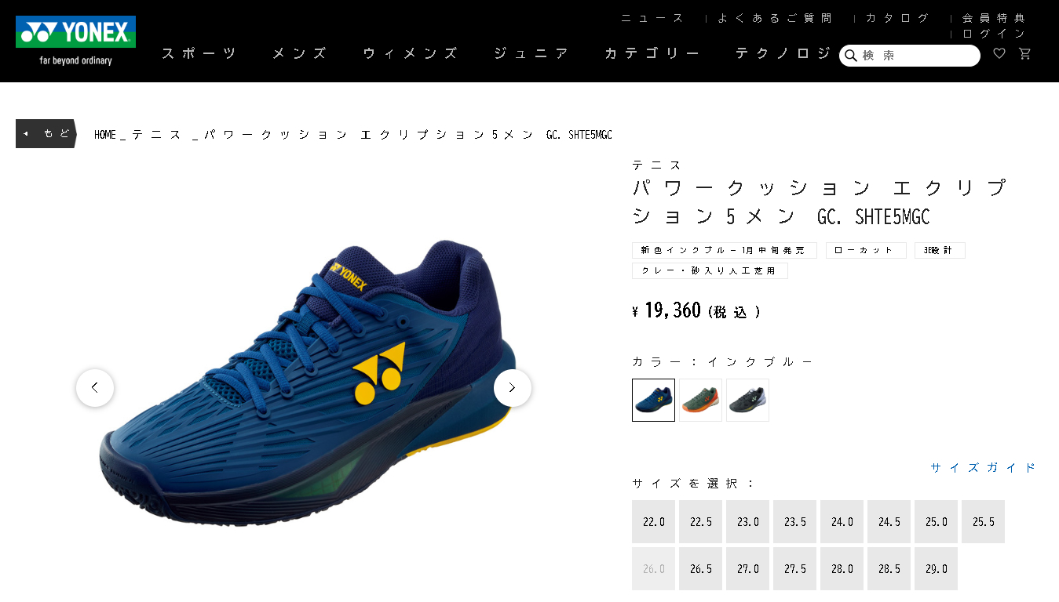This screenshot has height=602, width=1059.
Task: Choose size 25.5
Action: pos(983,522)
